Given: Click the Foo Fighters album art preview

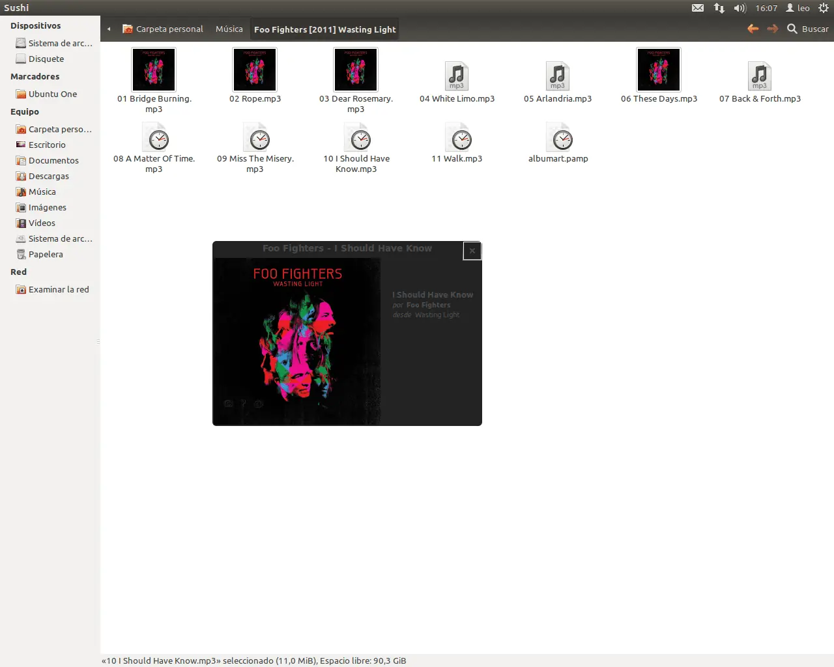Looking at the screenshot, I should click(298, 341).
